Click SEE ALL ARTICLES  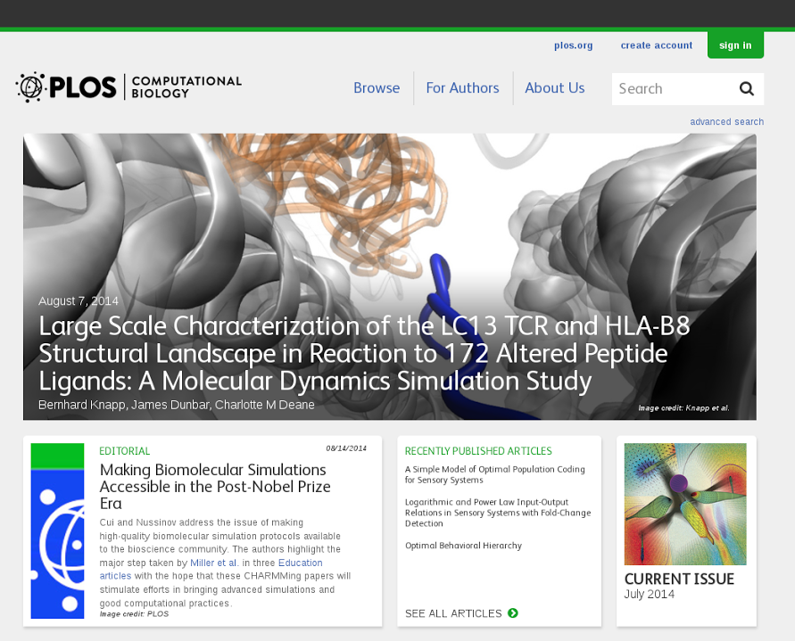click(x=453, y=613)
